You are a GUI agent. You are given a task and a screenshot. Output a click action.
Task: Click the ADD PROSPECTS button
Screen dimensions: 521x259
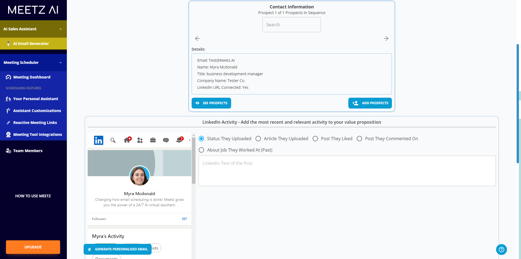click(370, 103)
